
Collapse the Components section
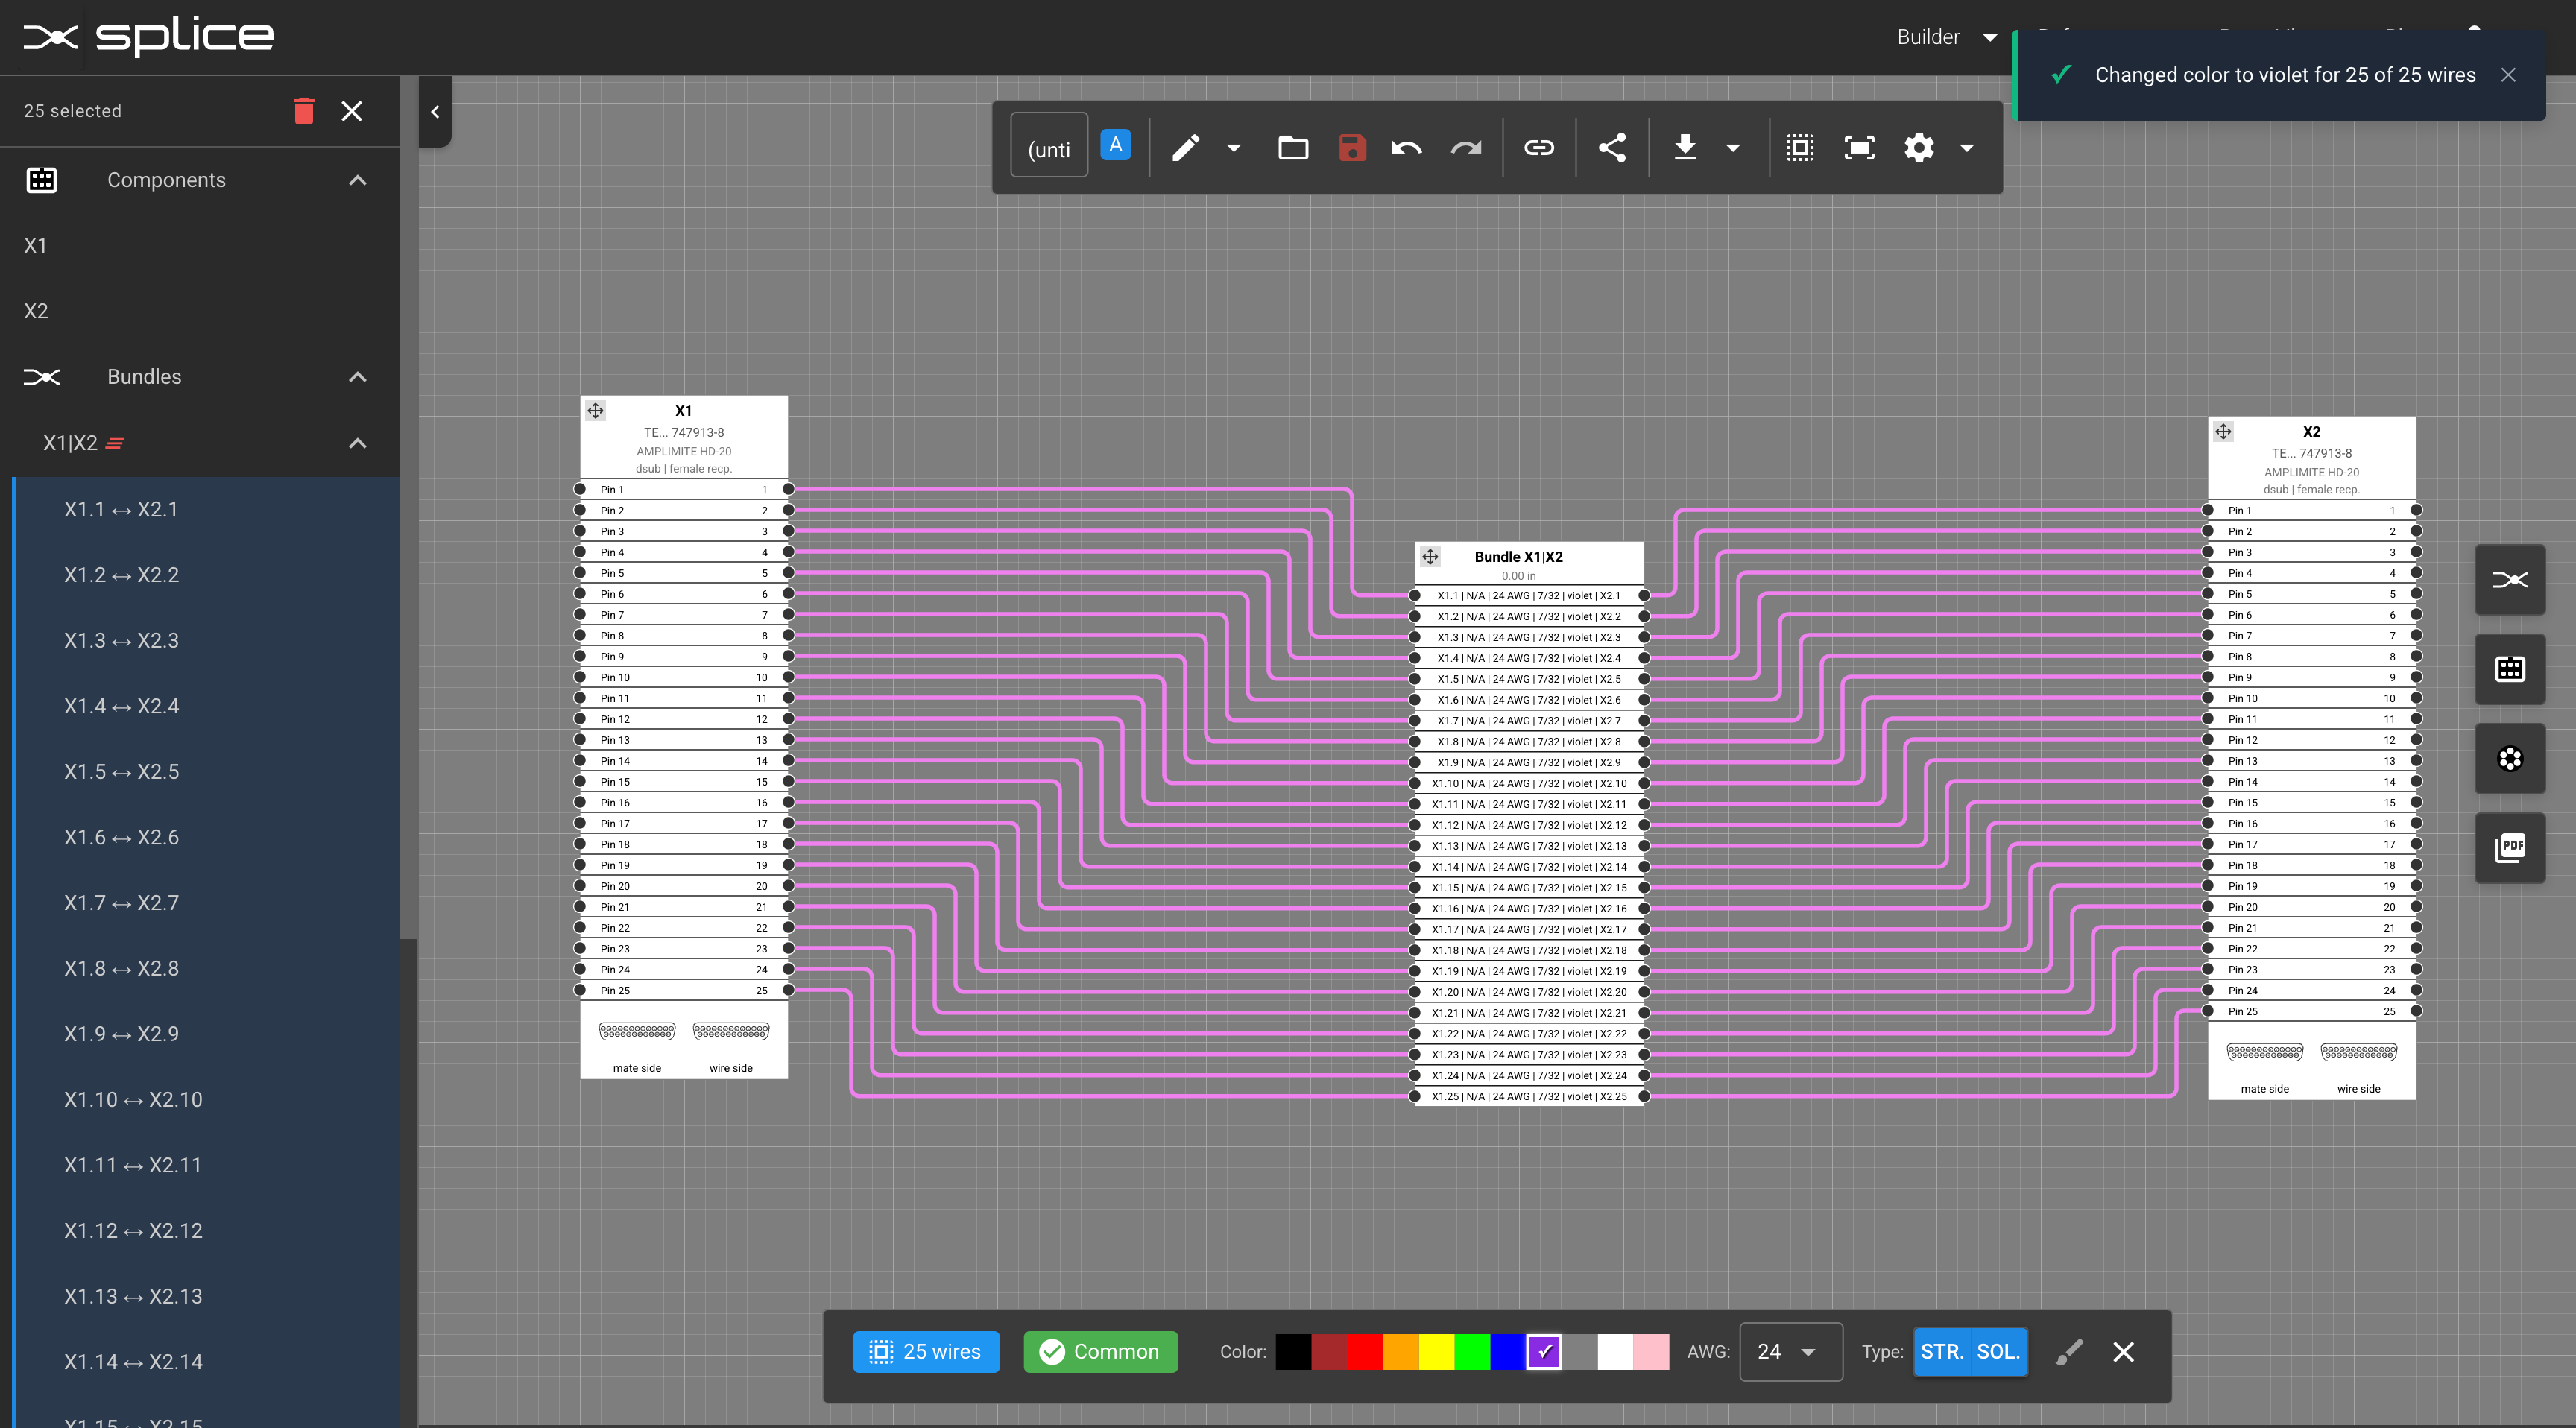358,180
